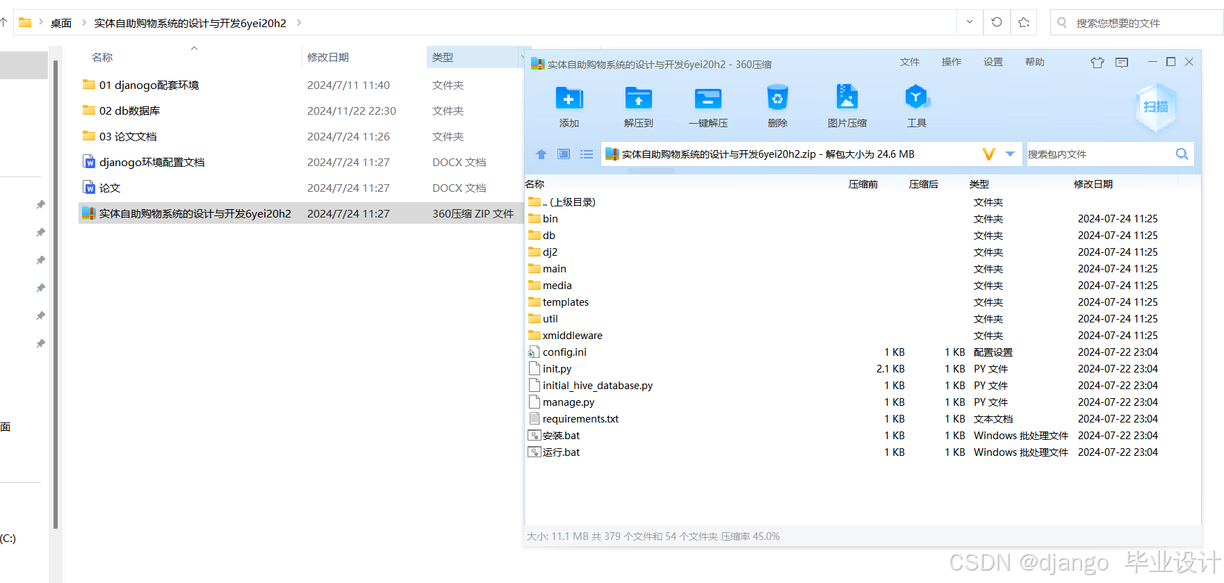Expand the Explorer address history dropdown
The height and width of the screenshot is (583, 1224).
pyautogui.click(x=970, y=22)
